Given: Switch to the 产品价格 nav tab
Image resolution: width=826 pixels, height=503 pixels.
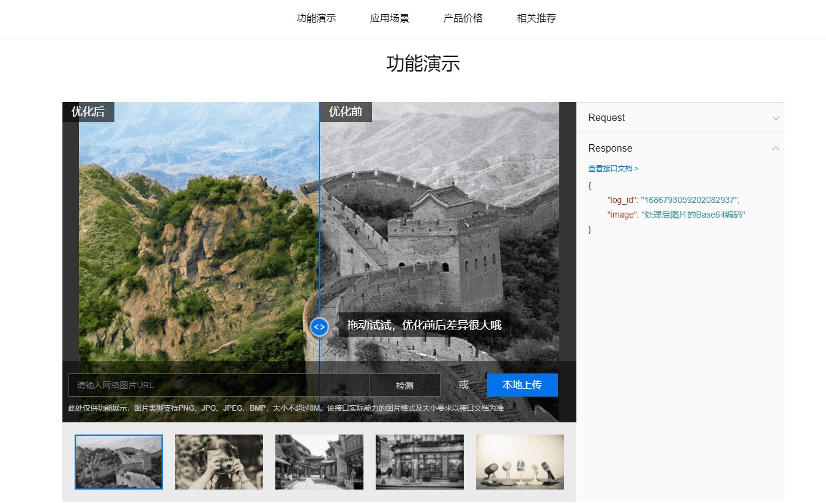Looking at the screenshot, I should [x=463, y=18].
